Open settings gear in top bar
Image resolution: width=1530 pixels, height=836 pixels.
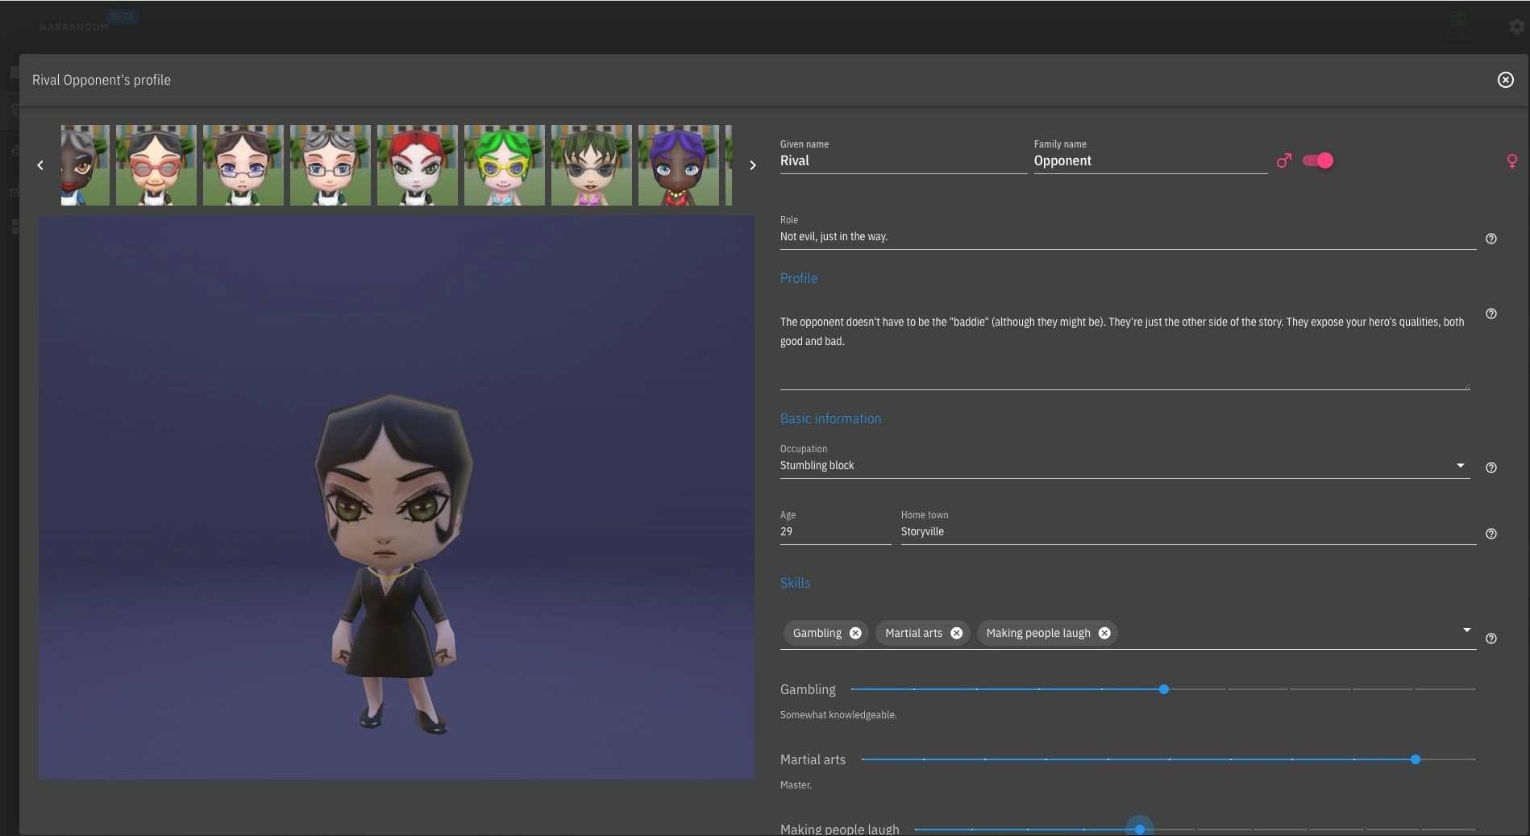click(1515, 27)
